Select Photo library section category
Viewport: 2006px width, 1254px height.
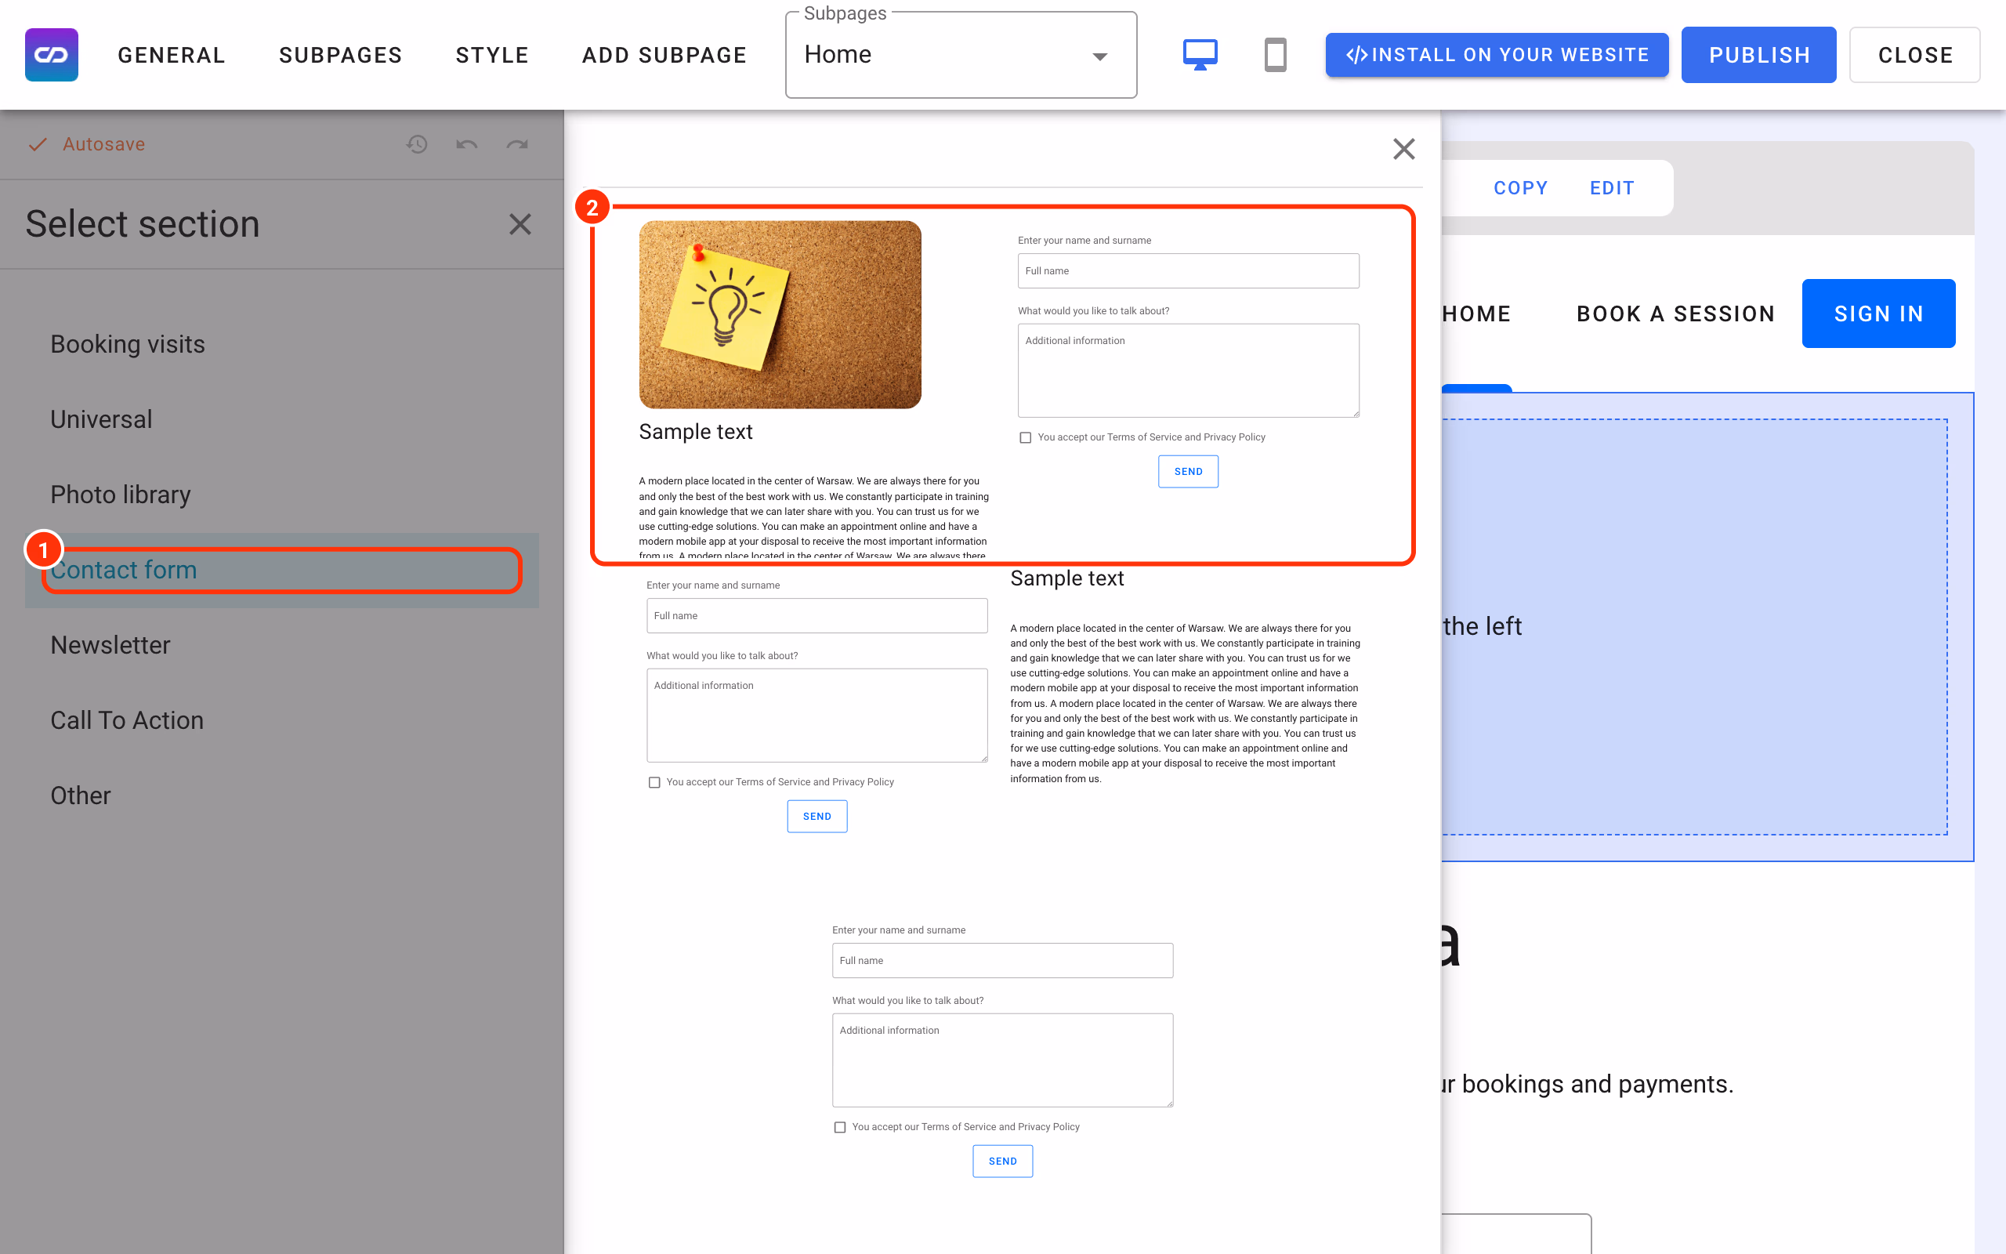click(x=282, y=495)
